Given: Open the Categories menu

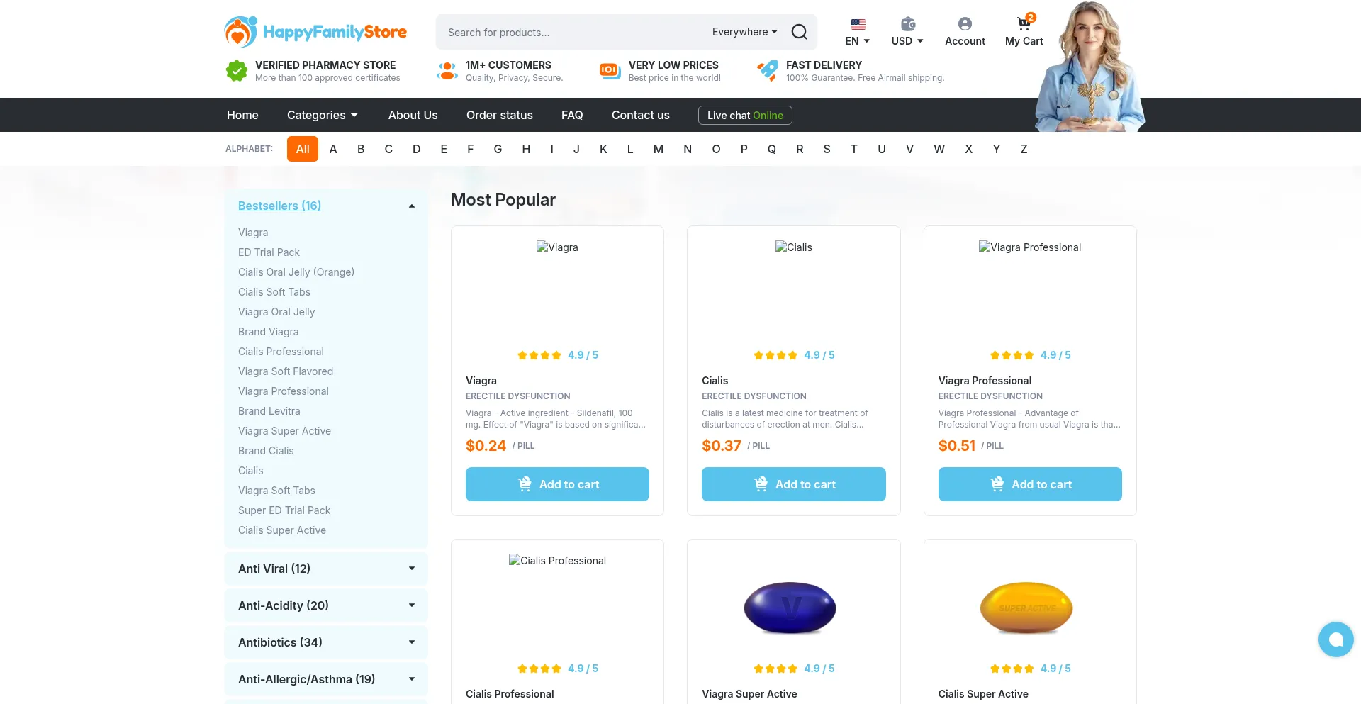Looking at the screenshot, I should (323, 115).
